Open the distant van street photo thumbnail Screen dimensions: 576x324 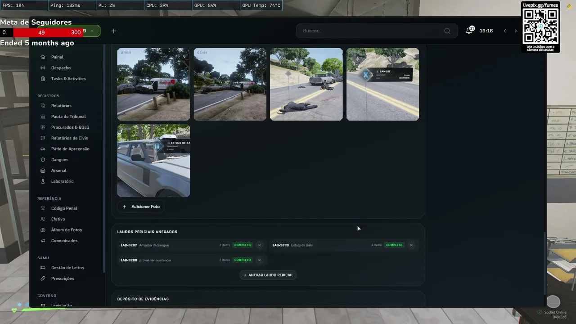point(230,84)
